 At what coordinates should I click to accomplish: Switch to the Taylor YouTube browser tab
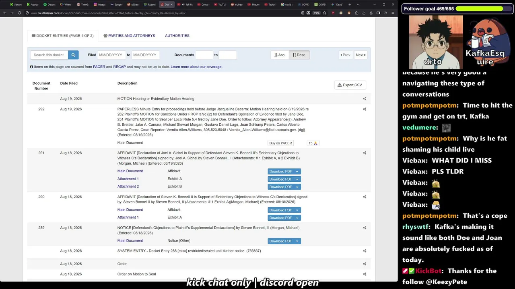pos(270,4)
